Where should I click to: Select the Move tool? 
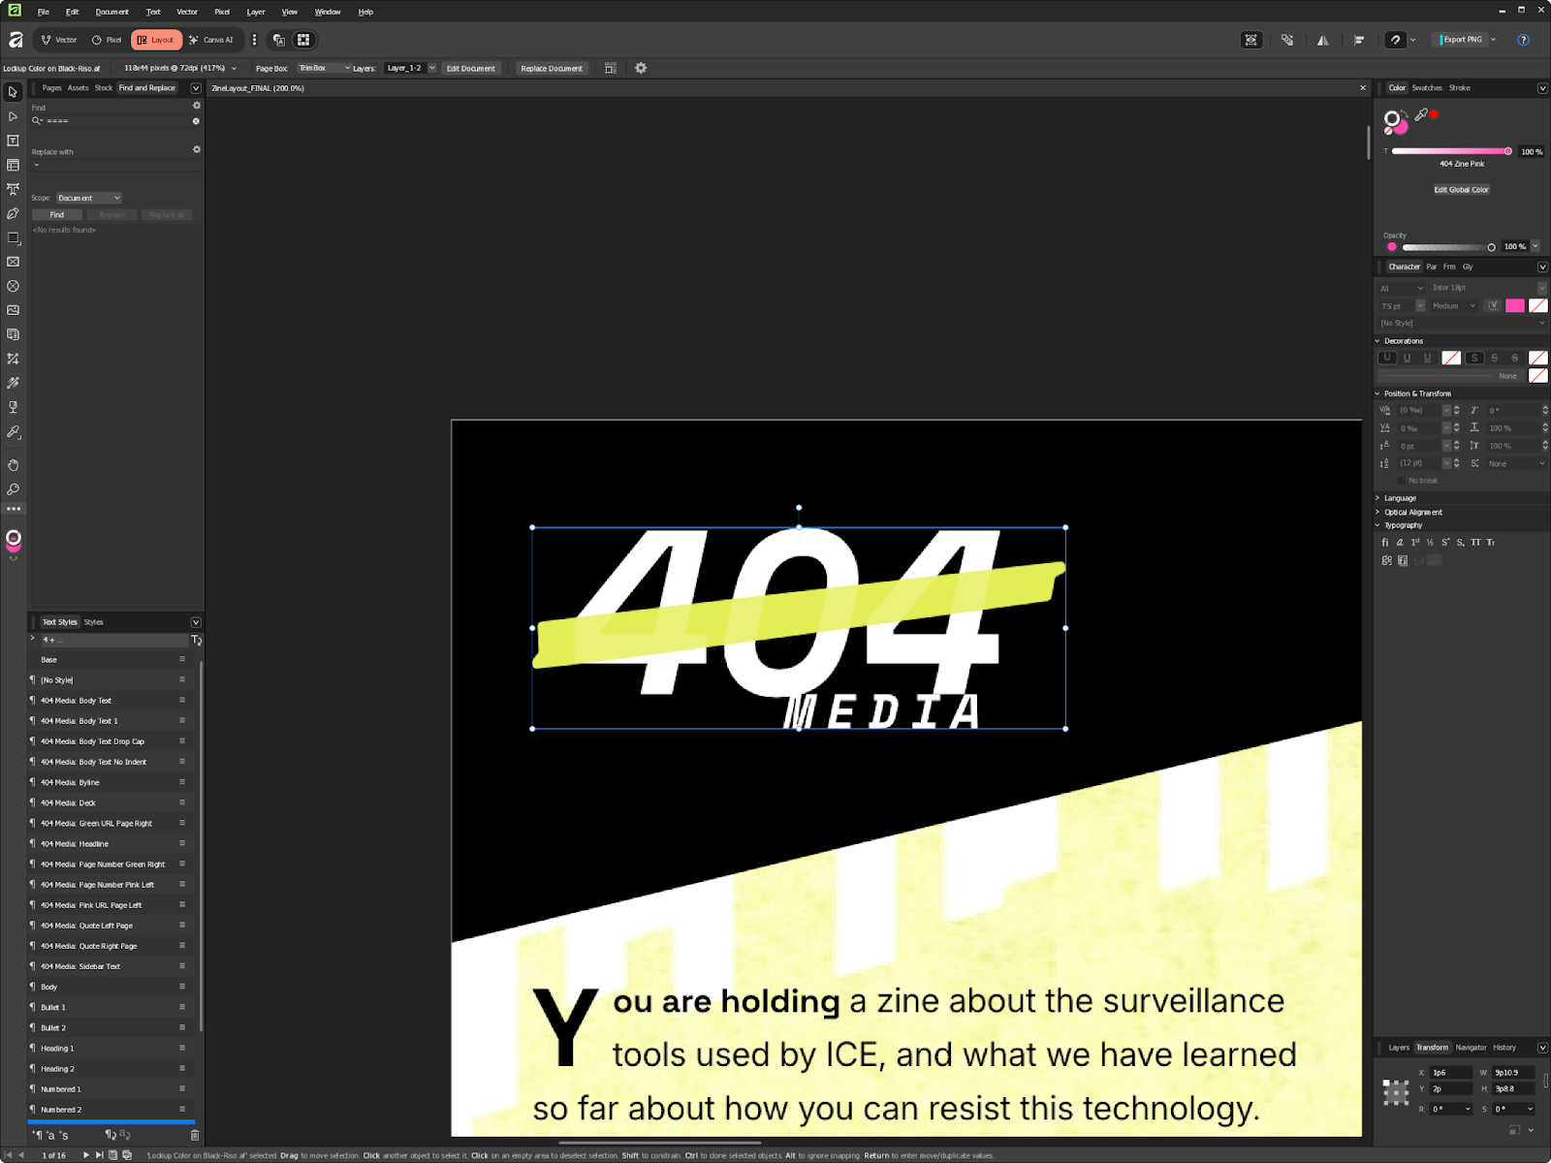click(13, 93)
